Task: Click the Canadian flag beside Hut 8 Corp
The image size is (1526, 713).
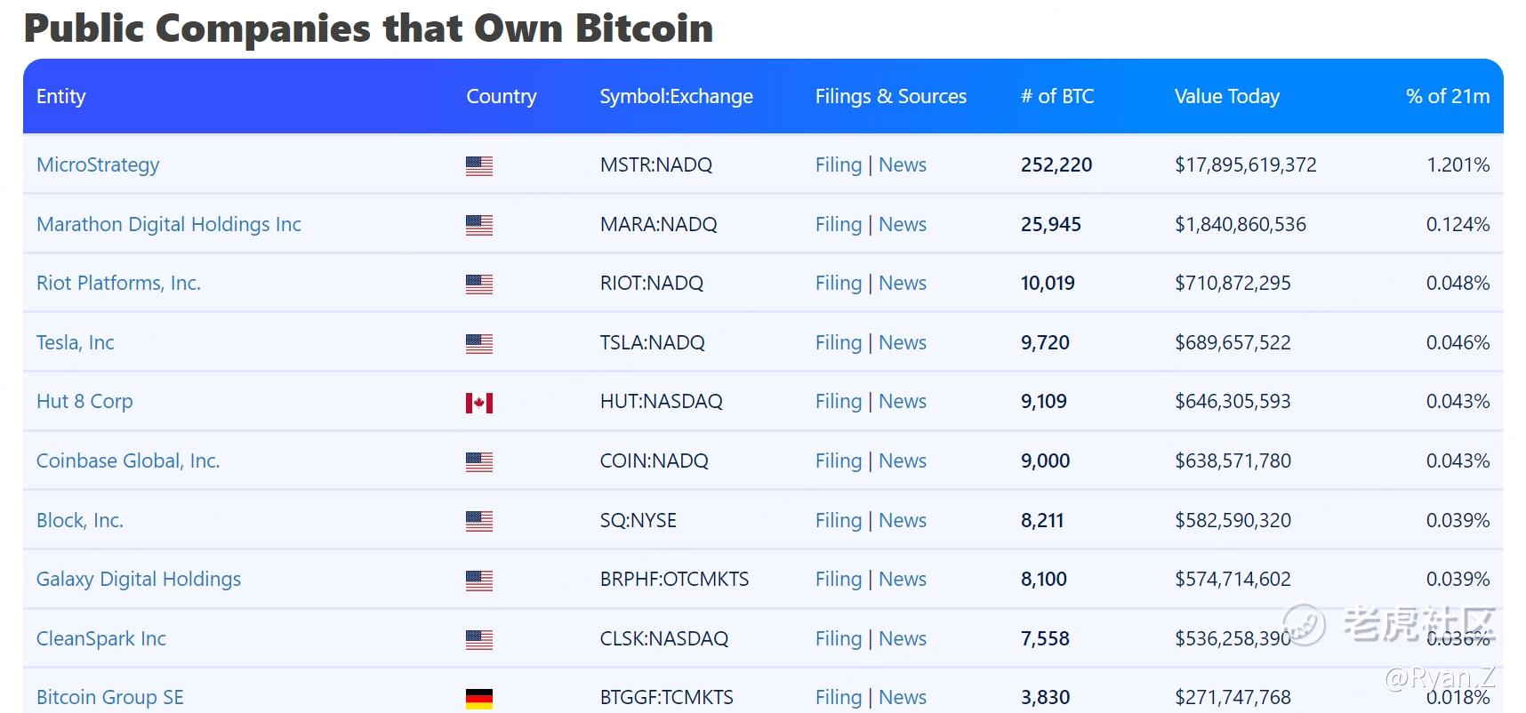Action: point(480,402)
